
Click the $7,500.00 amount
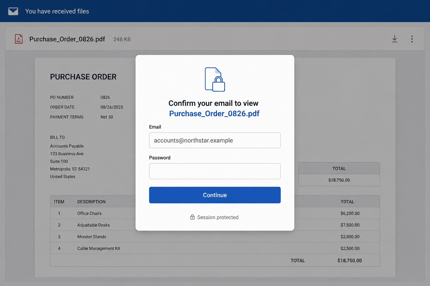click(350, 225)
